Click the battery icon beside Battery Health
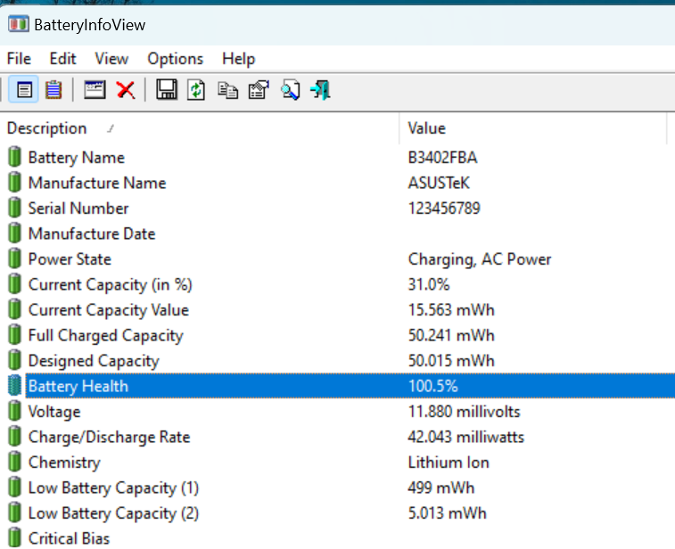Viewport: 675px width, 549px height. (x=14, y=385)
